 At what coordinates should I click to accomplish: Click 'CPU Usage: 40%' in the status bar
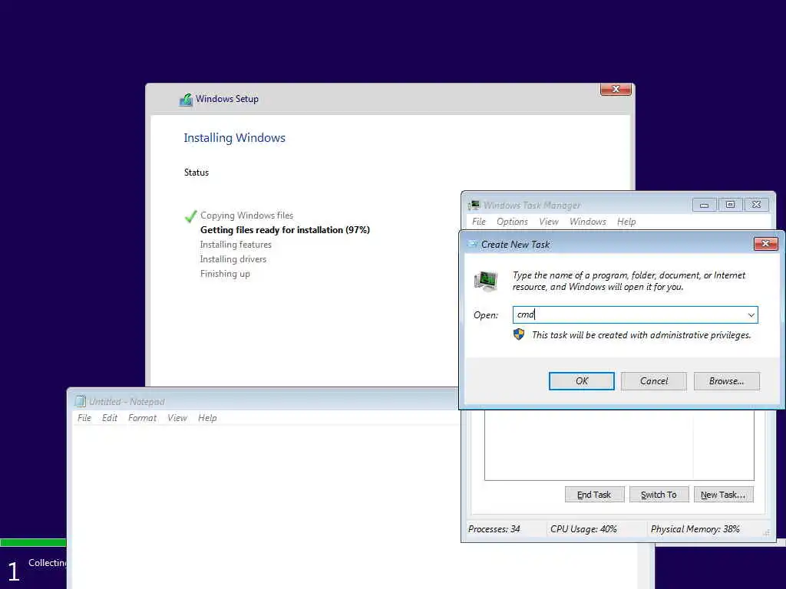583,529
